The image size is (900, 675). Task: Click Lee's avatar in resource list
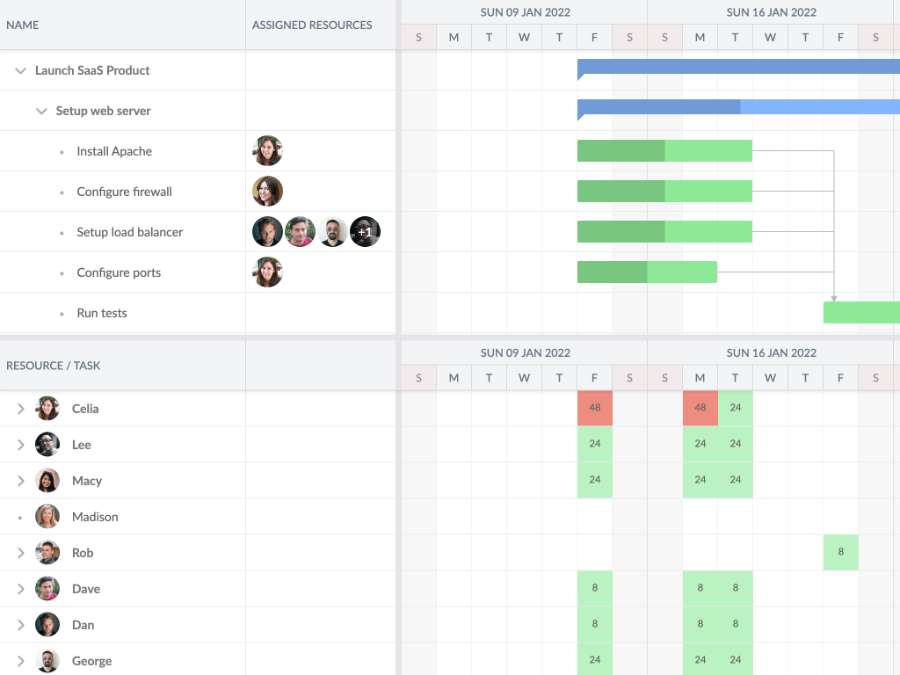(x=47, y=445)
